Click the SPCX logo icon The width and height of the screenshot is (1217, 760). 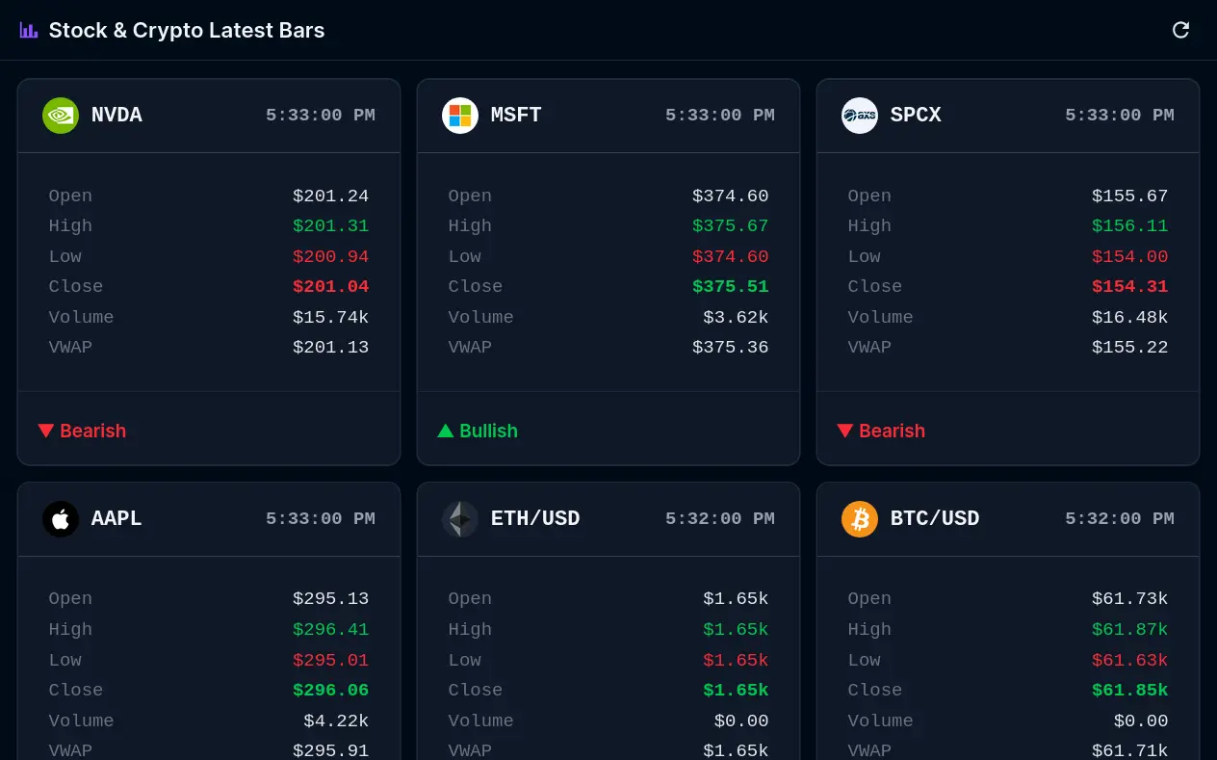(x=860, y=116)
